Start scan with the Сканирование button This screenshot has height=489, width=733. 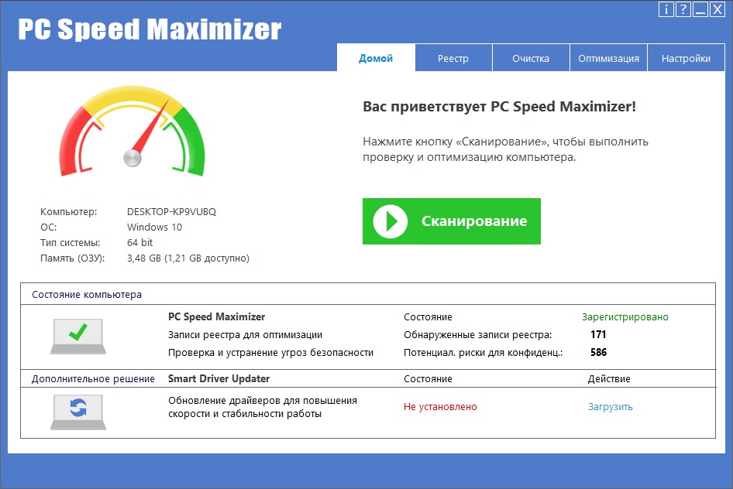452,221
